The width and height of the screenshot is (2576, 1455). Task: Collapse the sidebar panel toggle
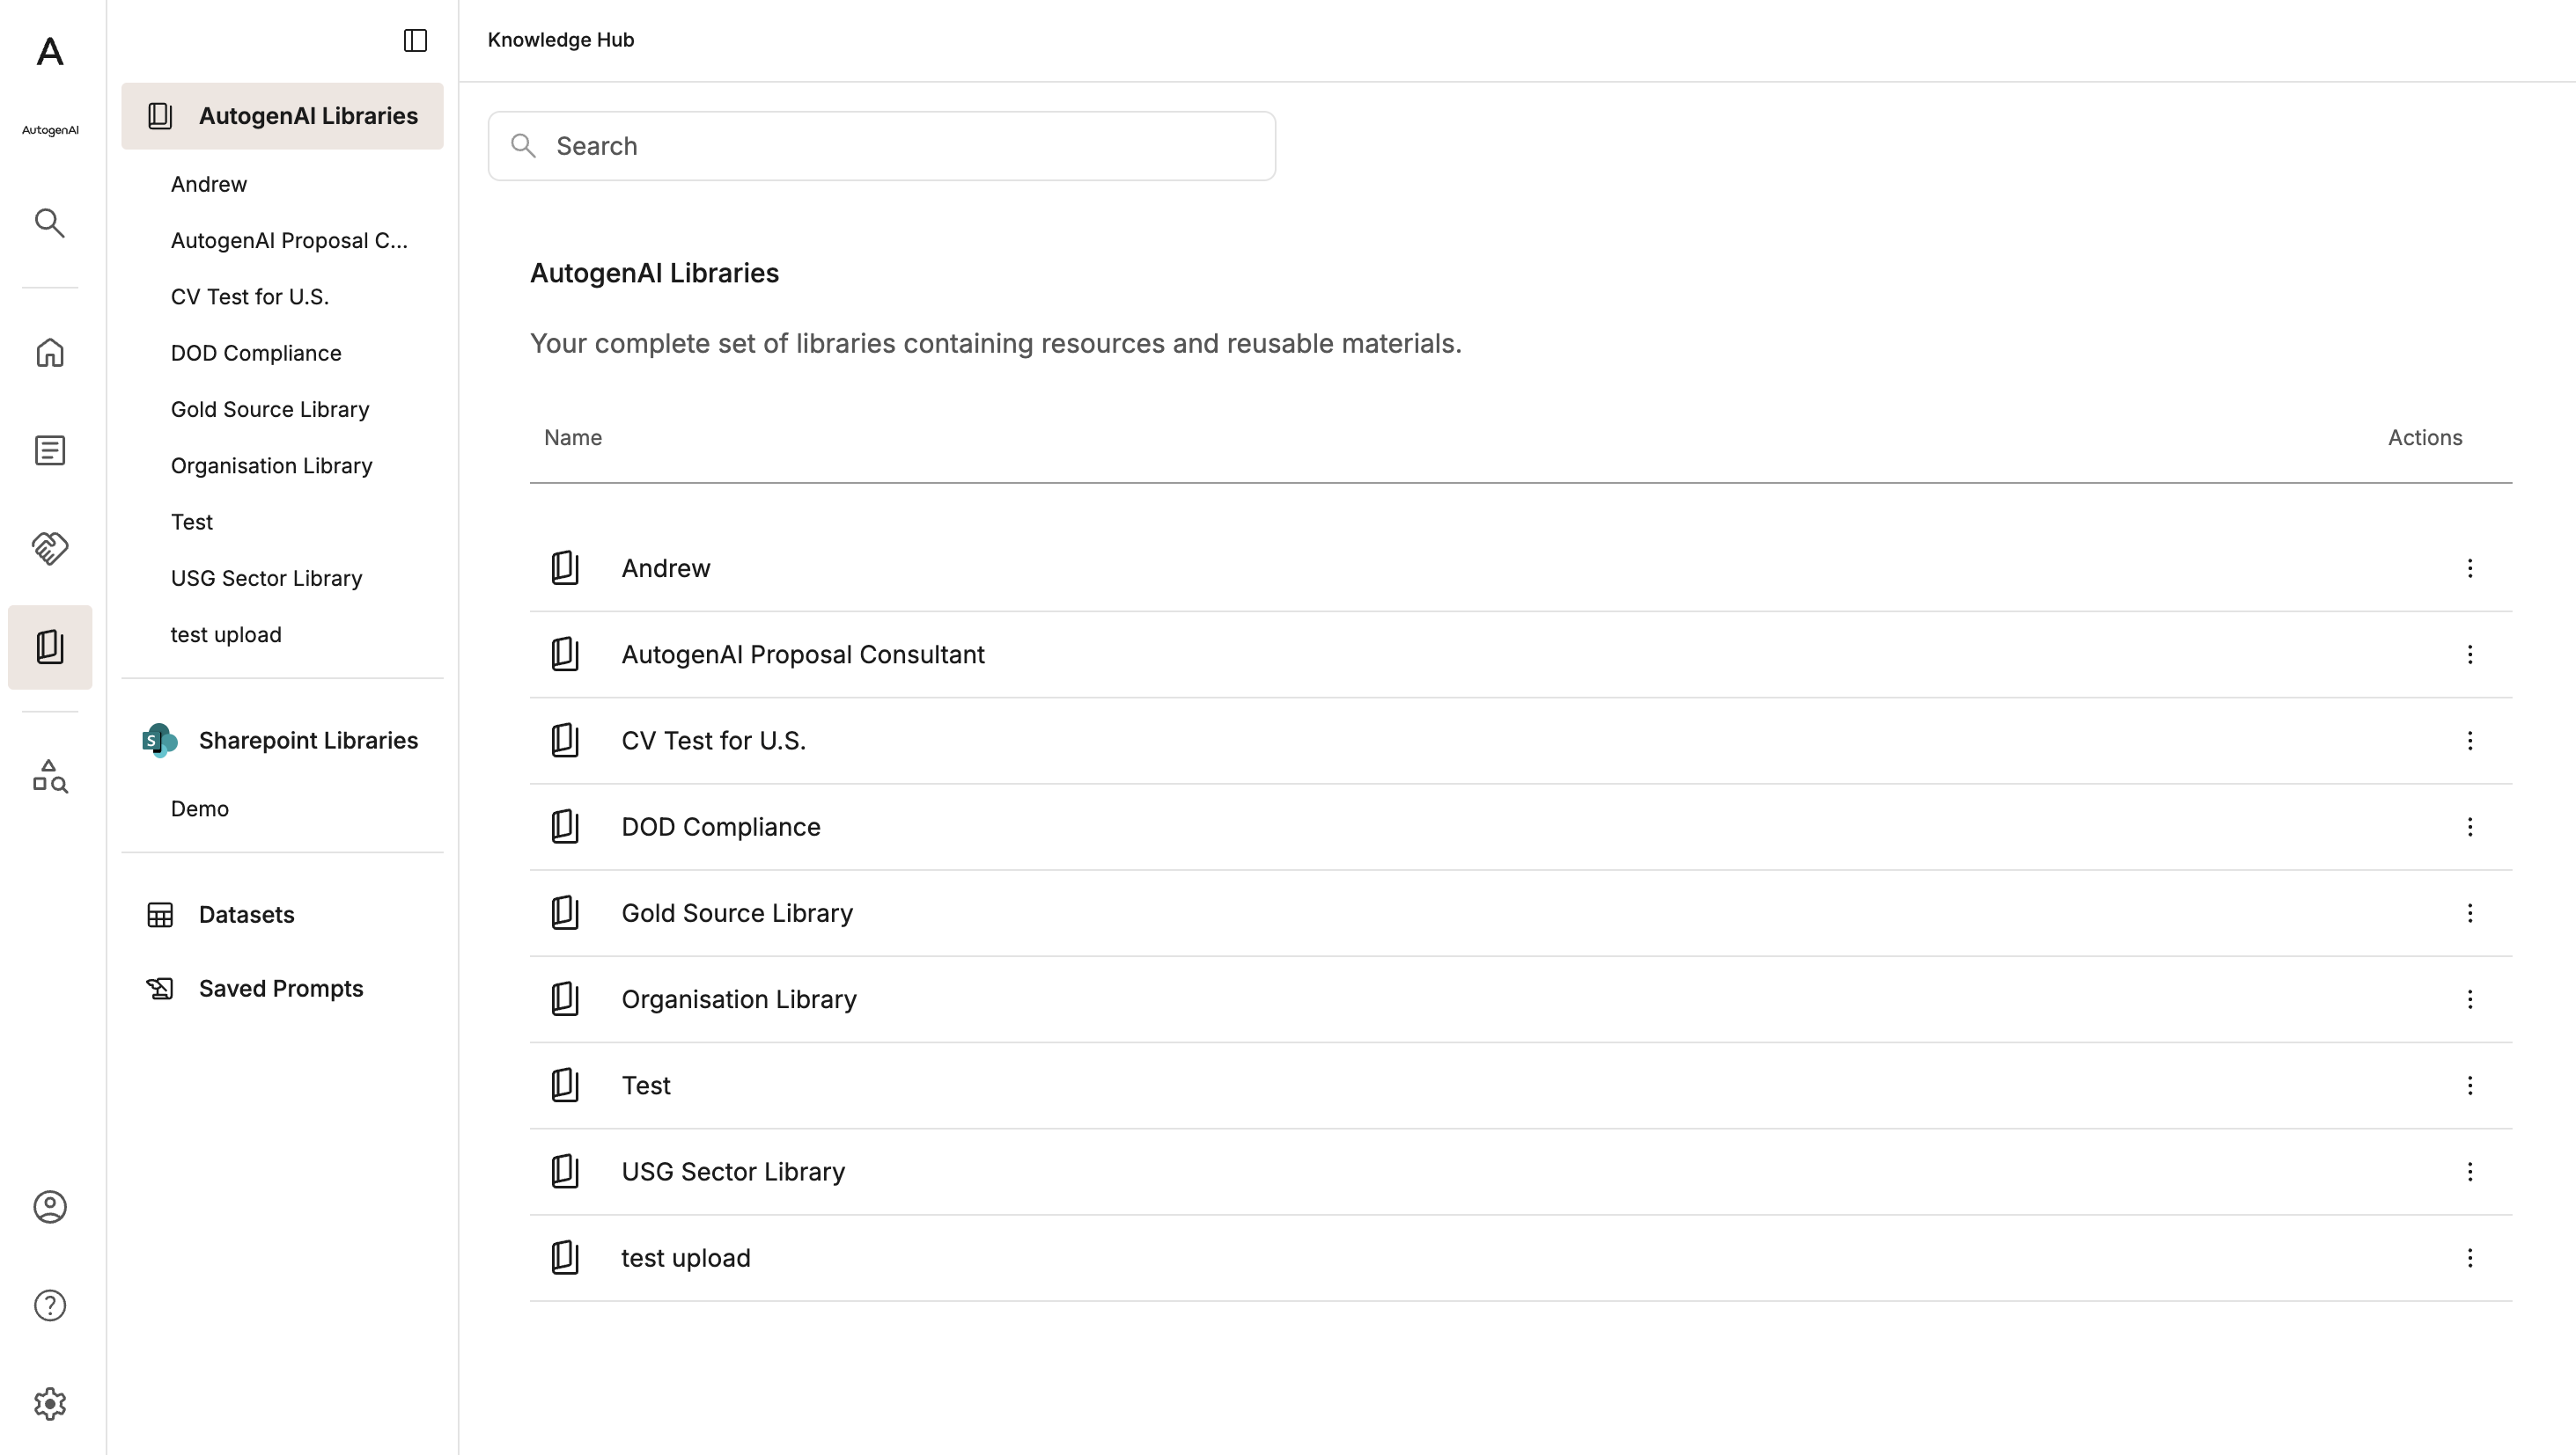coord(415,40)
